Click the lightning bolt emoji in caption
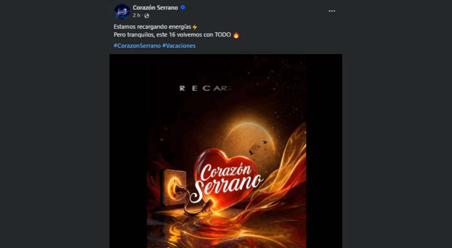The height and width of the screenshot is (248, 452). 195,27
